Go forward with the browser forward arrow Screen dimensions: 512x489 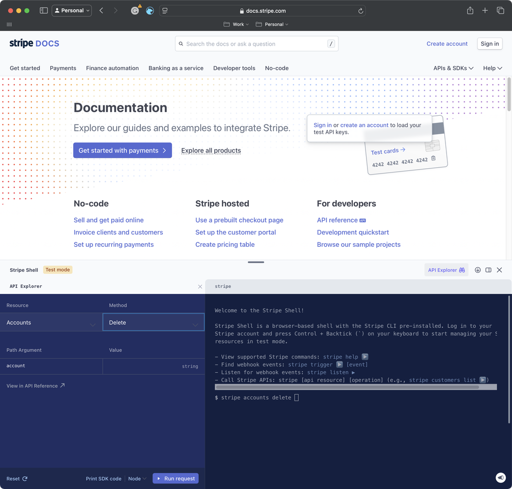coord(116,10)
